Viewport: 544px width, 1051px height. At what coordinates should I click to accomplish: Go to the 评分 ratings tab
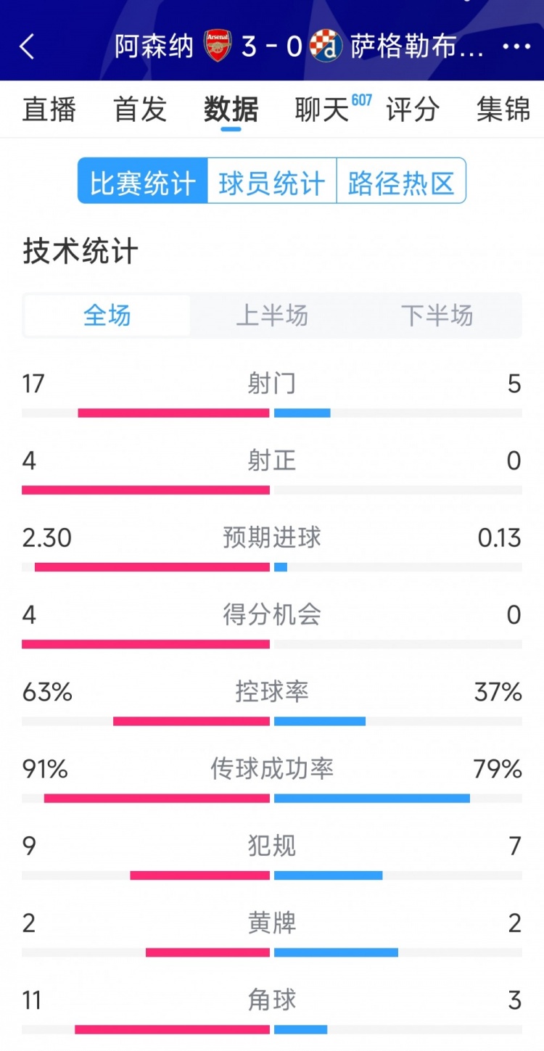412,110
